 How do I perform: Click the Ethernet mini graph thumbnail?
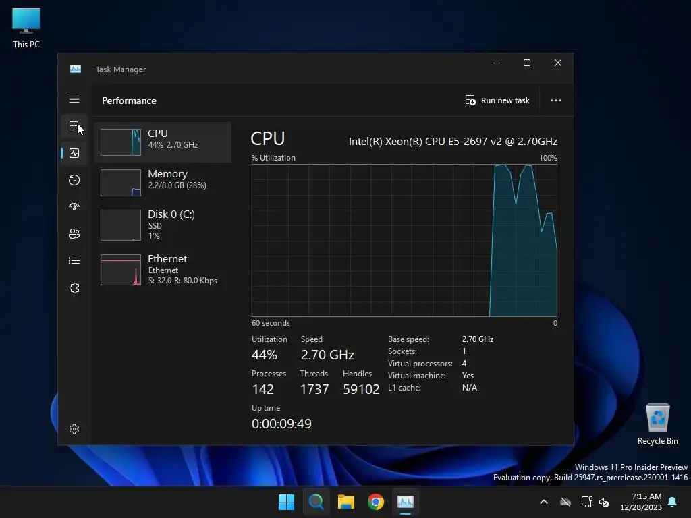click(x=121, y=270)
